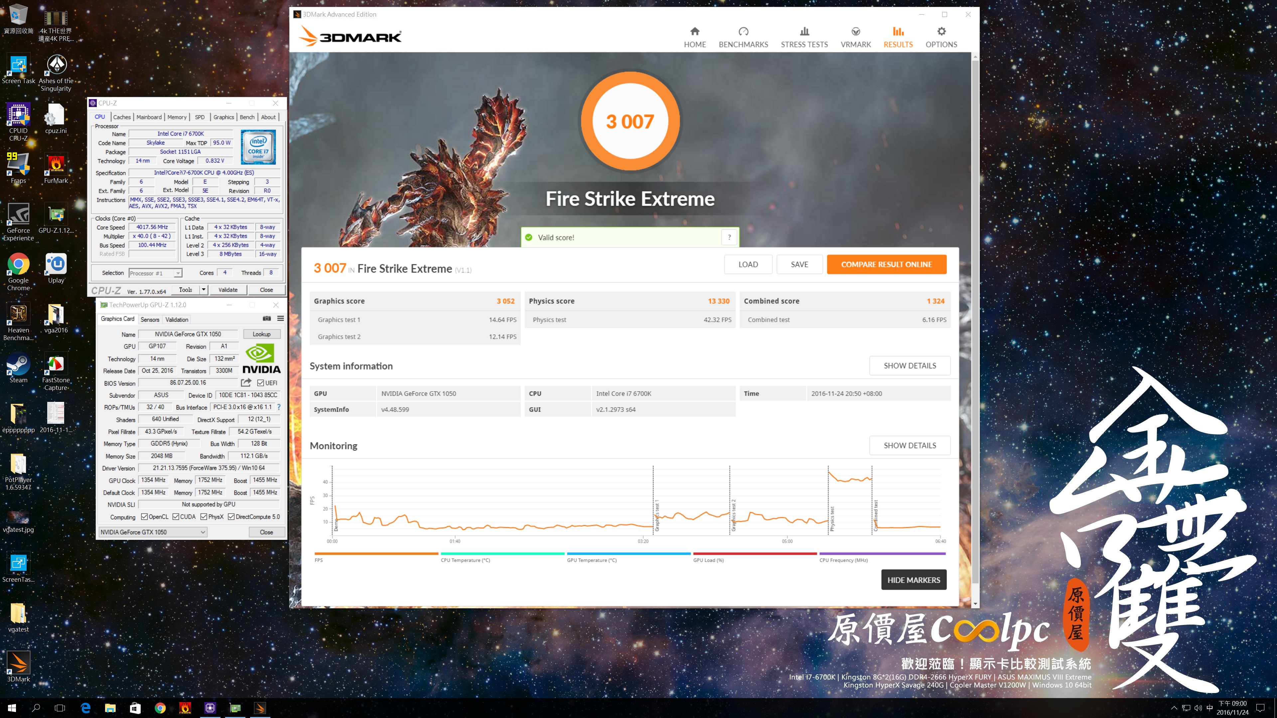Click the GPU-Z screenshot camera icon

(x=267, y=319)
